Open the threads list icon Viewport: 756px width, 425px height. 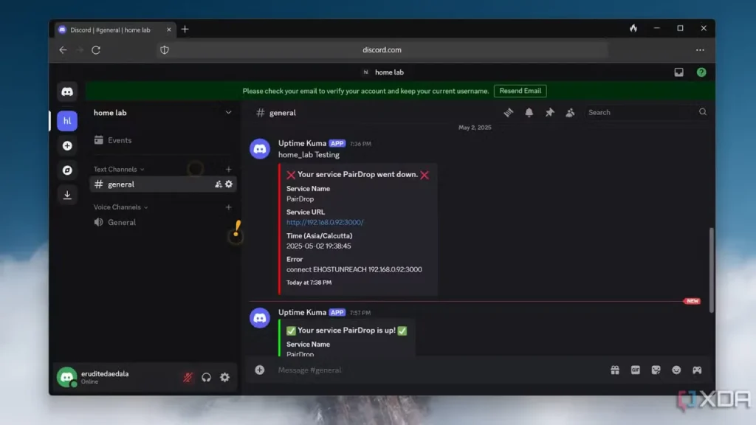click(508, 112)
